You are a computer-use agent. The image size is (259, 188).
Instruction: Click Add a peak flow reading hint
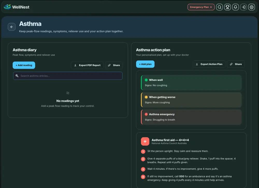click(x=68, y=106)
